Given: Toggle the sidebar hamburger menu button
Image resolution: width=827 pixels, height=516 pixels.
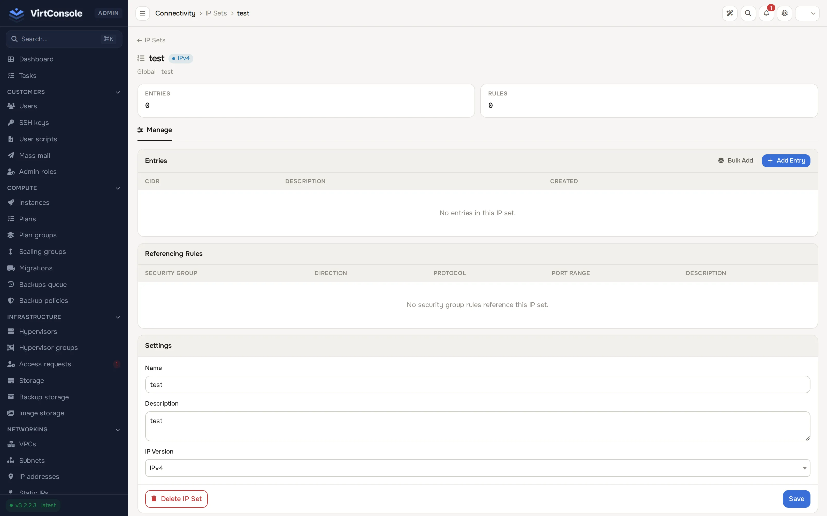Looking at the screenshot, I should [x=142, y=13].
